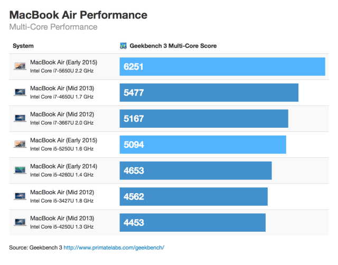Click the MacBook Air Mid 2013 i5-4250U laptop icon
Image resolution: width=338 pixels, height=265 pixels.
click(x=20, y=222)
